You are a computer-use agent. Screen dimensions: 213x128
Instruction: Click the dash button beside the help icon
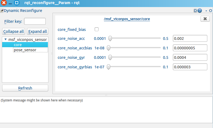[x=206, y=11]
